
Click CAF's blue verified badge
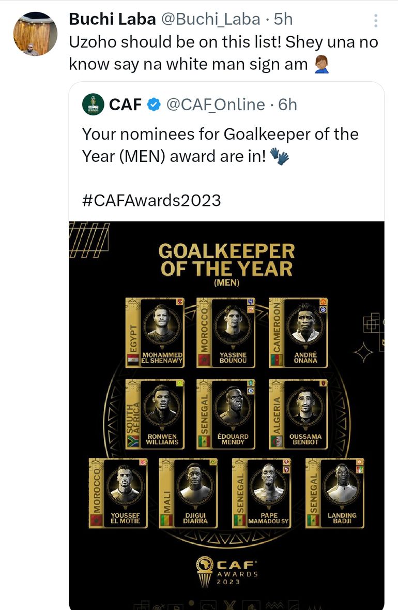coord(154,105)
